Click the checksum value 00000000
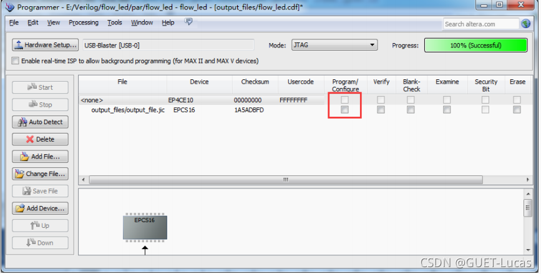This screenshot has width=541, height=274. coord(248,100)
